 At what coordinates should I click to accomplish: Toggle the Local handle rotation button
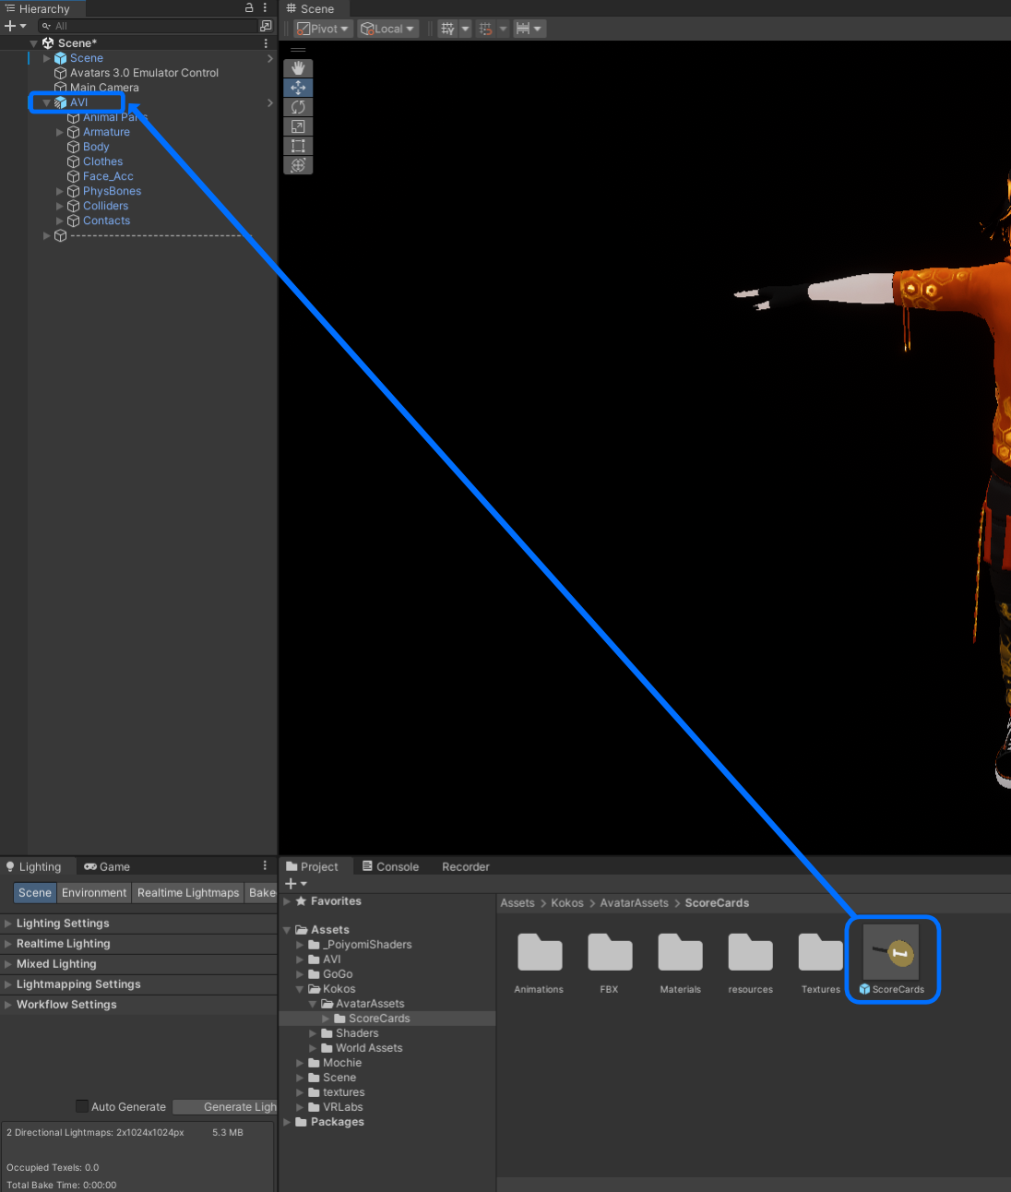pos(387,29)
